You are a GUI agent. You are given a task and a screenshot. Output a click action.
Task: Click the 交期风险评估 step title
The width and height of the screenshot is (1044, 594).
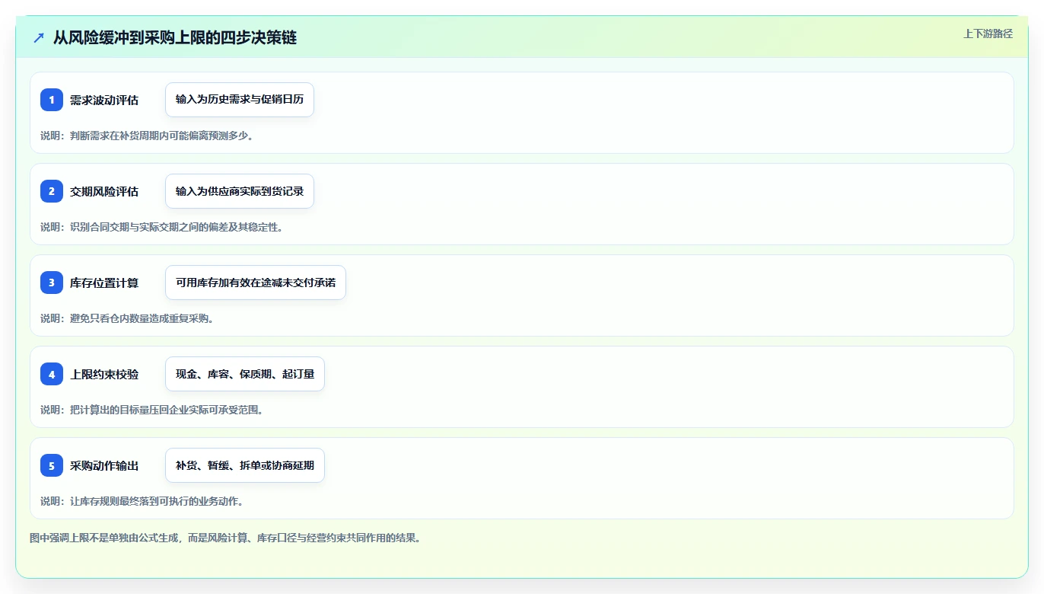pyautogui.click(x=104, y=191)
